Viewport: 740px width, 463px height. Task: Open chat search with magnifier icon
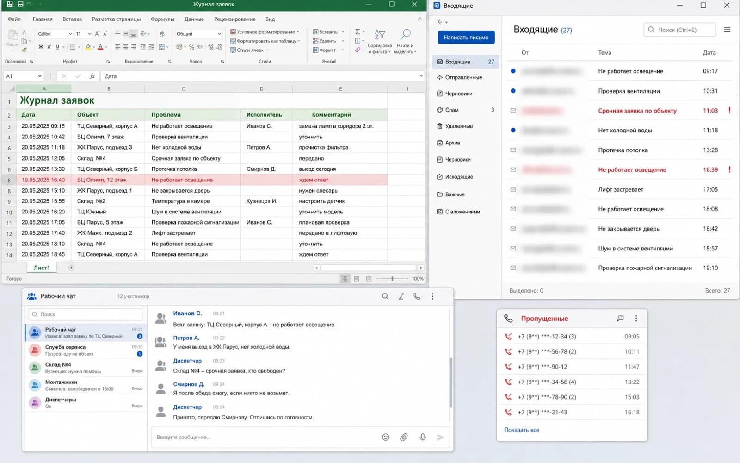tap(385, 296)
